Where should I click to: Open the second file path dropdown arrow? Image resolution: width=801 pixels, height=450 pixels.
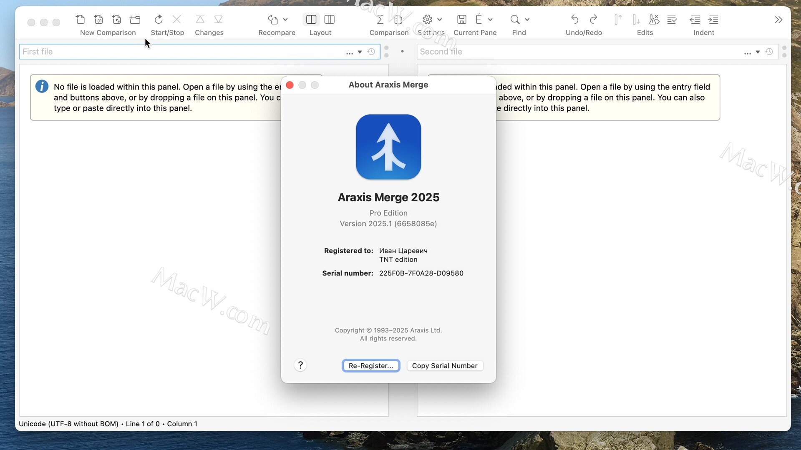pyautogui.click(x=758, y=52)
